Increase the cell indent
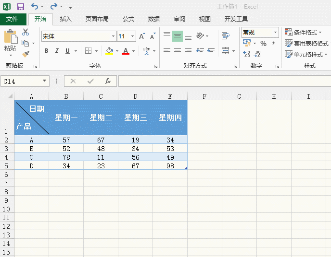Image resolution: width=331 pixels, height=257 pixels. 211,51
